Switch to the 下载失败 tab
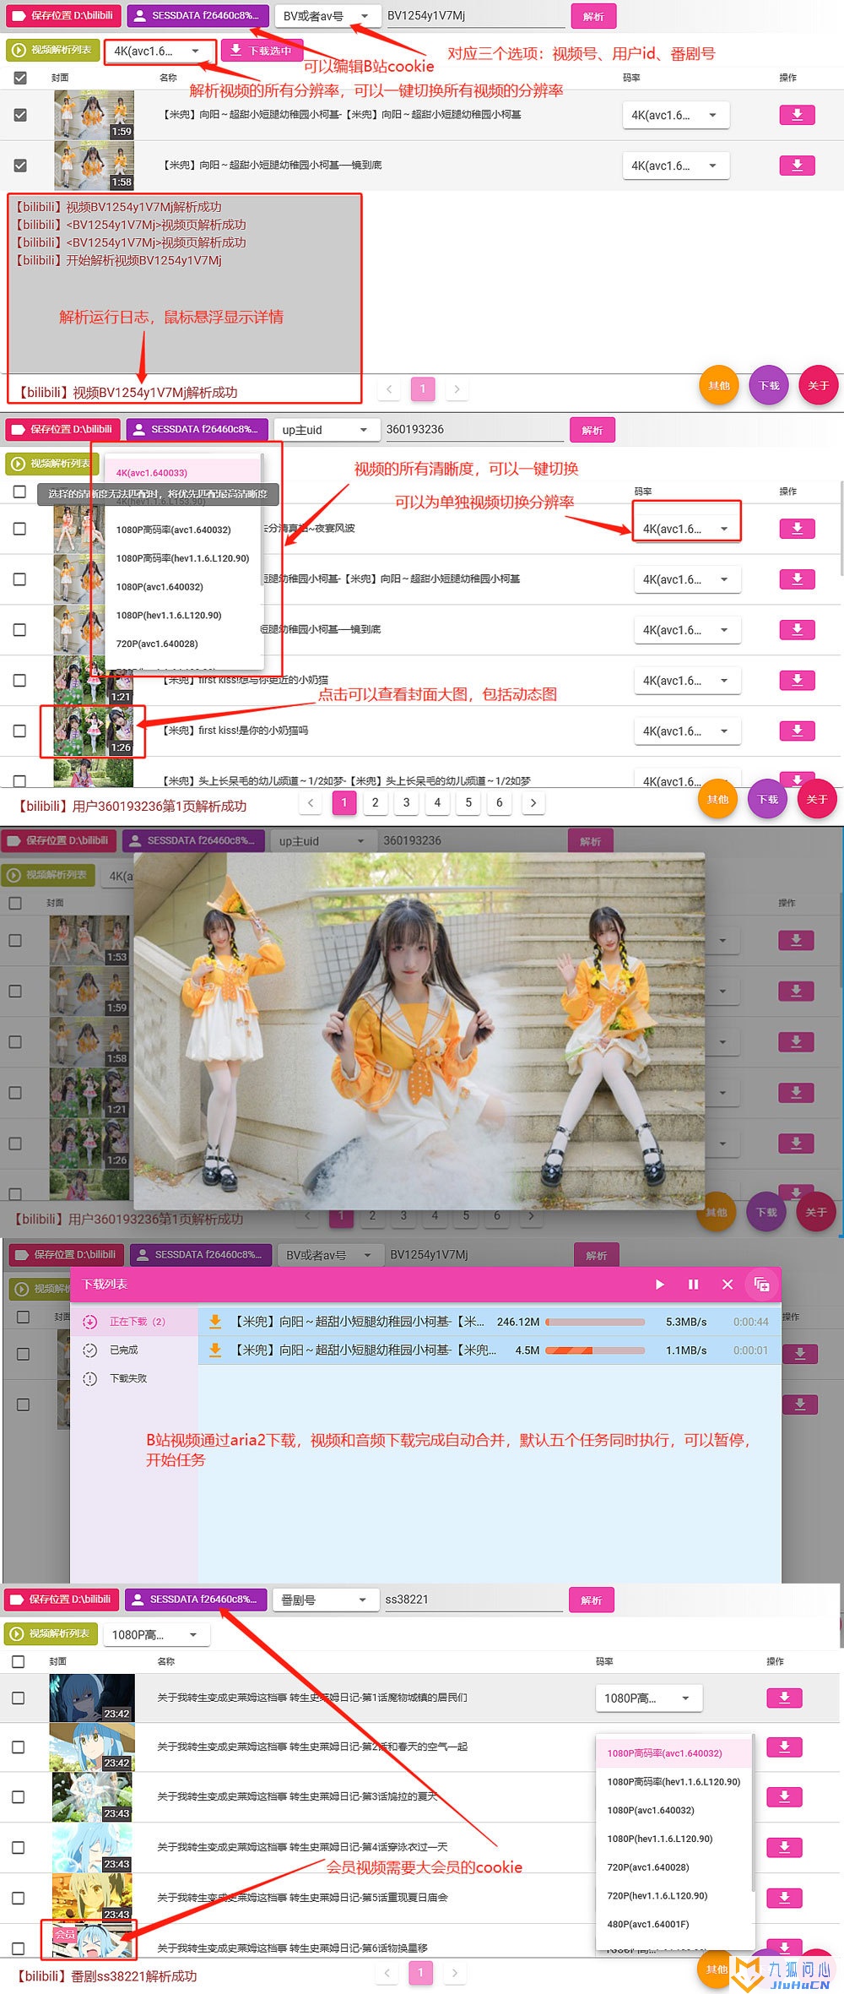The width and height of the screenshot is (844, 1994). pos(133,1378)
